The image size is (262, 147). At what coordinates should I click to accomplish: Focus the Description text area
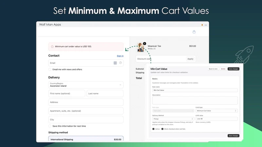(195, 101)
